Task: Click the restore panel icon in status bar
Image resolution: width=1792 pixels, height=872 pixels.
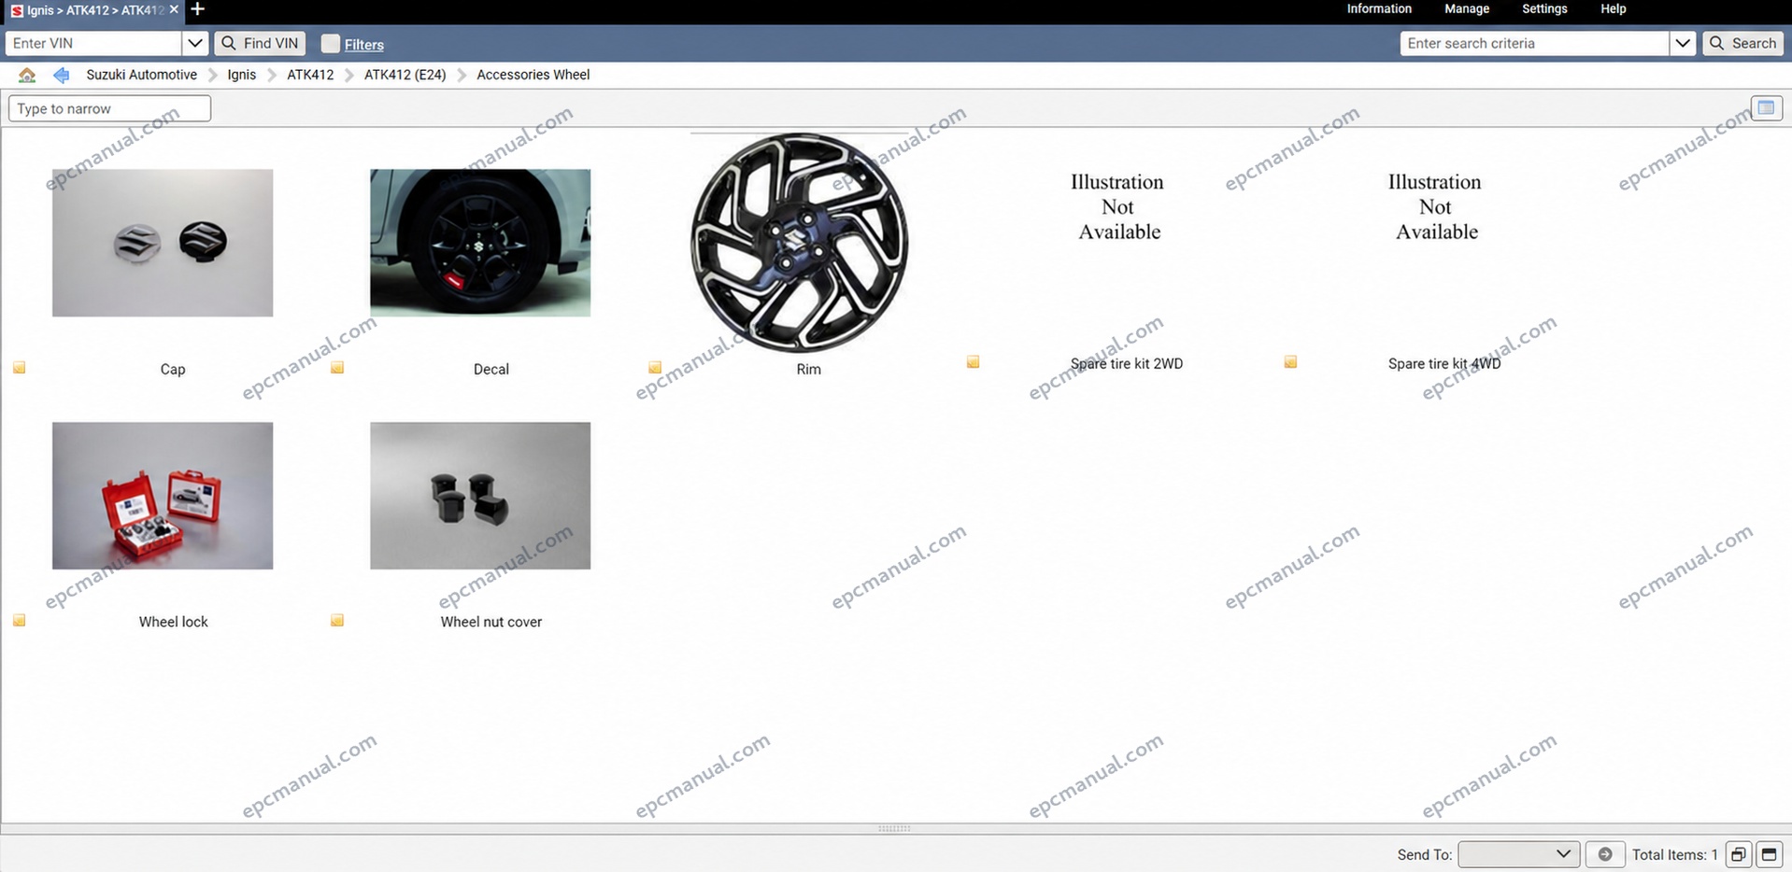Action: pos(1738,854)
